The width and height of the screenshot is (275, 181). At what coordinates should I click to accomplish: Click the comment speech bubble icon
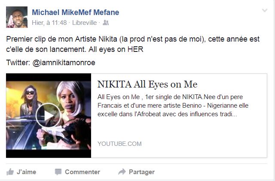58,172
